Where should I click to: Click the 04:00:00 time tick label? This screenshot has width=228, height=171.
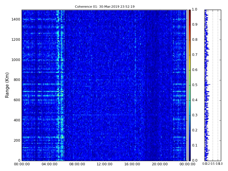pyautogui.click(x=49, y=164)
